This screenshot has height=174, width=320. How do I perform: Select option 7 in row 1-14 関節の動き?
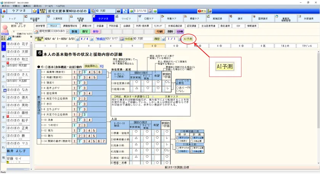coord(104,141)
